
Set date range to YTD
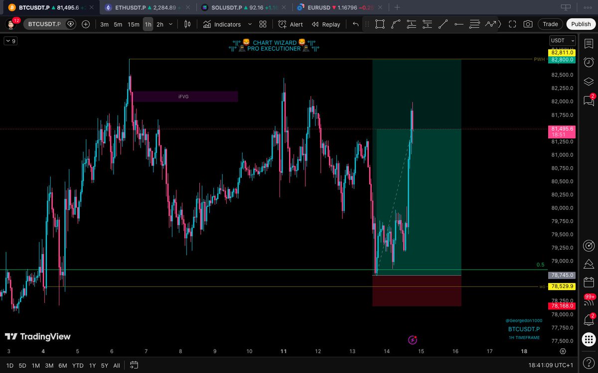(x=78, y=366)
